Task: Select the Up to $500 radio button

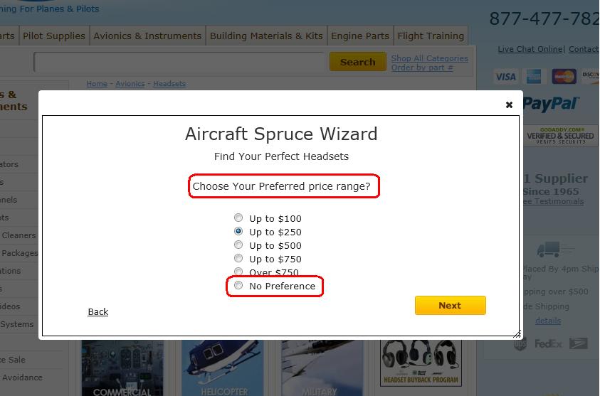Action: pyautogui.click(x=238, y=245)
